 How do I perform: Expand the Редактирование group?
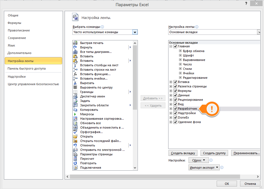[180, 78]
